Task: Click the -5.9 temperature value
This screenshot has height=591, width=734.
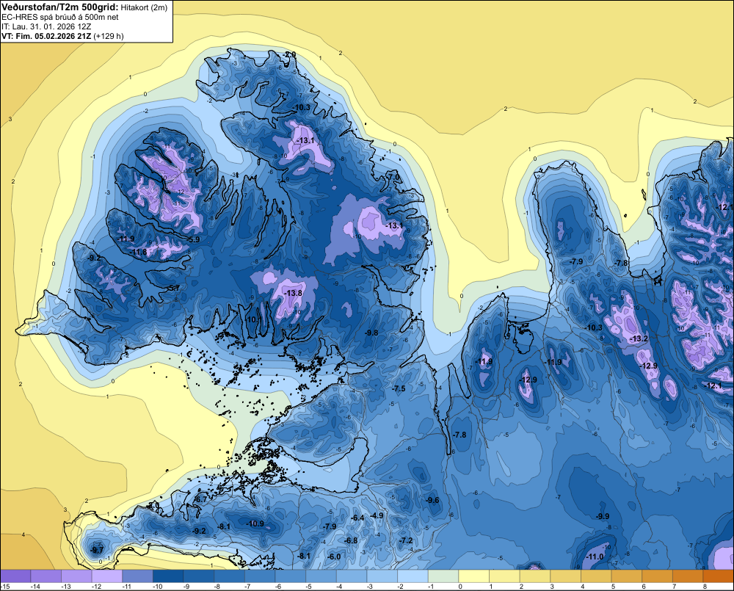Action: [x=193, y=239]
